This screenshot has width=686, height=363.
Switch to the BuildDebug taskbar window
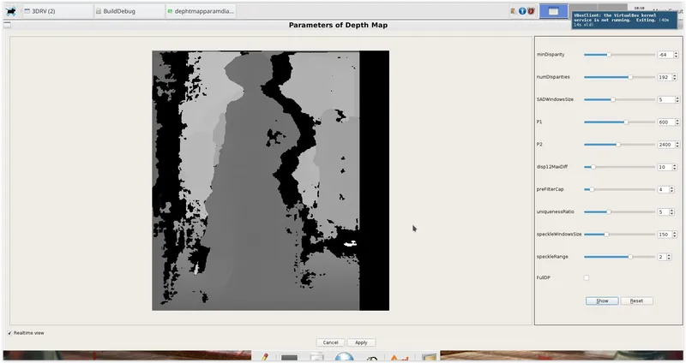point(129,11)
